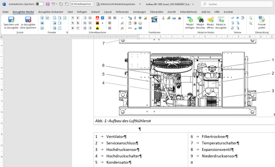
Task: Click the legend entry 'Expansionsventil'
Action: pos(216,150)
